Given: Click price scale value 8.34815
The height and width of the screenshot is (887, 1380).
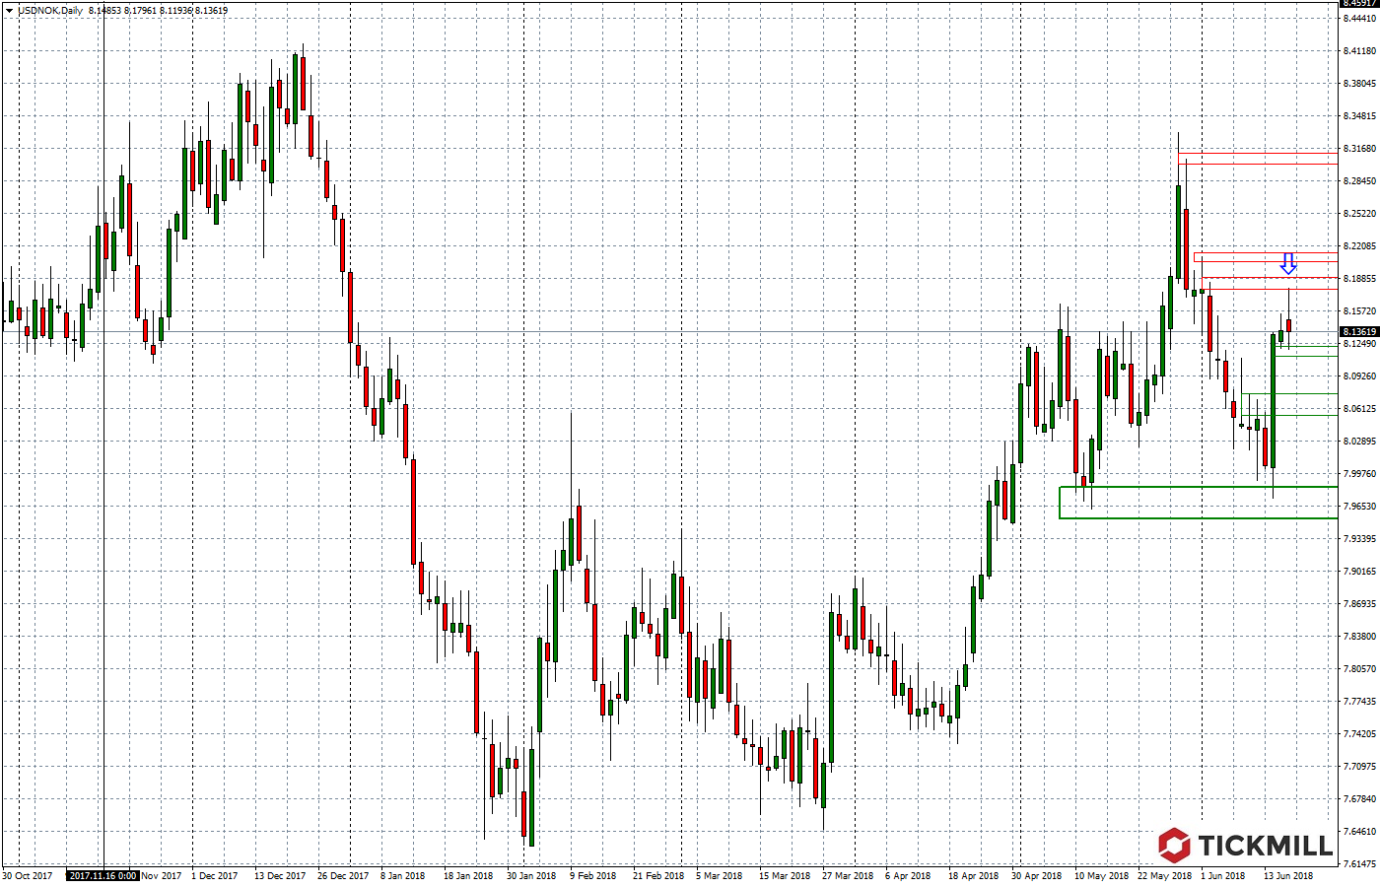Looking at the screenshot, I should [1359, 116].
